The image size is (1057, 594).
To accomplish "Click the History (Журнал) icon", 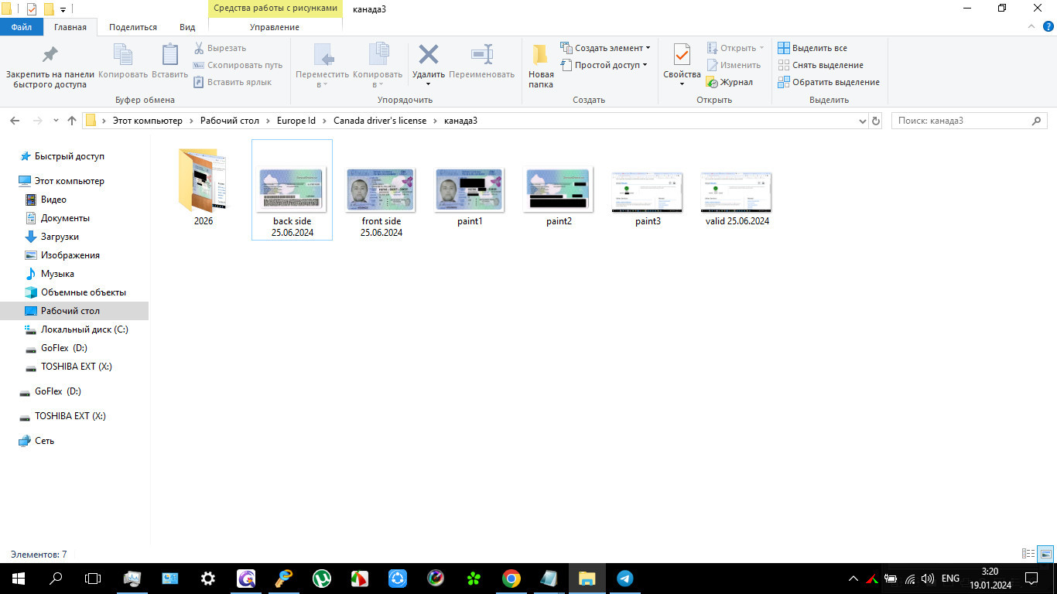I will click(729, 82).
